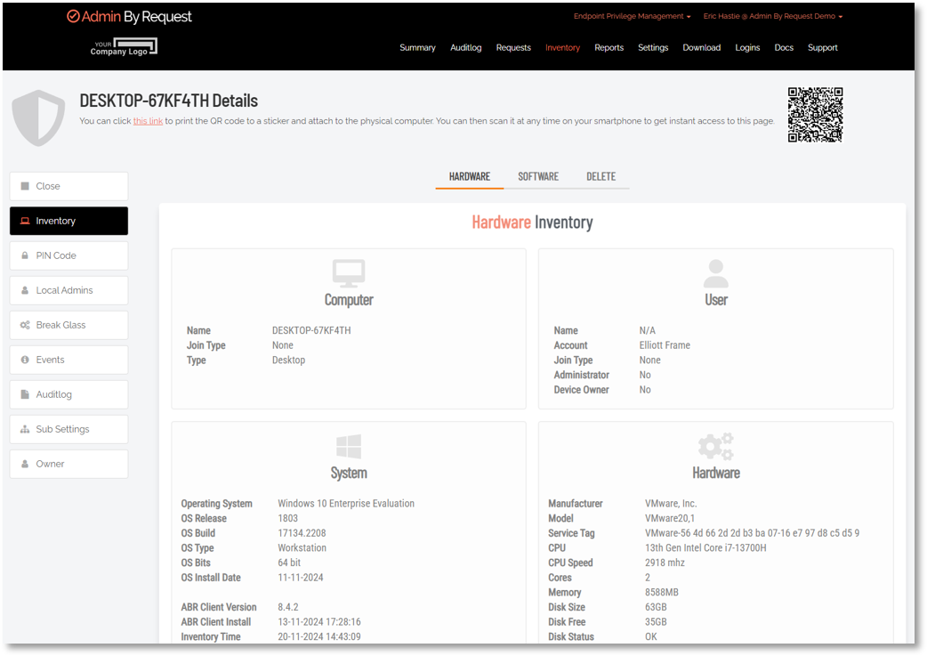
Task: Open the PIN Code sidebar button
Action: click(x=69, y=256)
